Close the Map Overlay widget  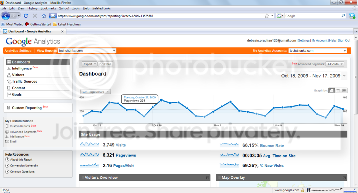tap(344, 178)
